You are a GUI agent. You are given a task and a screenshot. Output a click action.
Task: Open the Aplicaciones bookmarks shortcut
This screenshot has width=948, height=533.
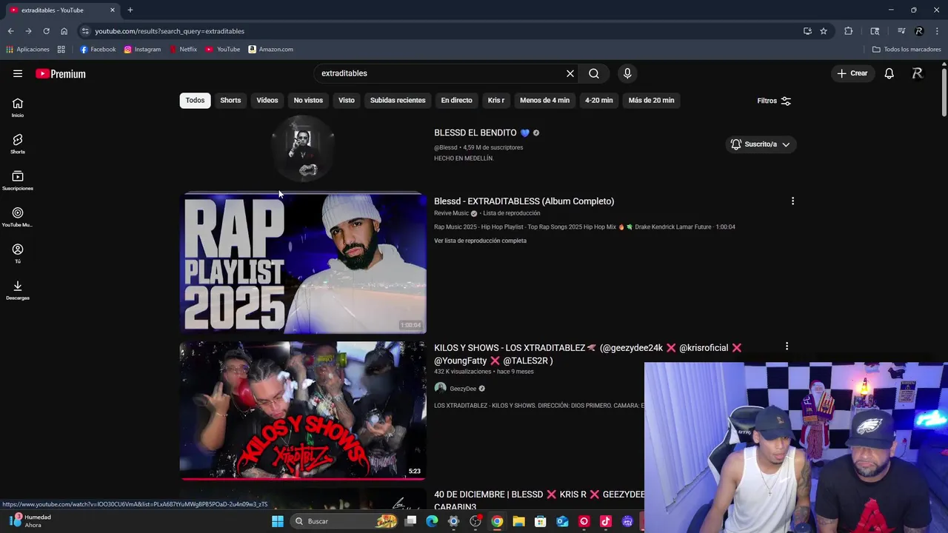point(27,50)
